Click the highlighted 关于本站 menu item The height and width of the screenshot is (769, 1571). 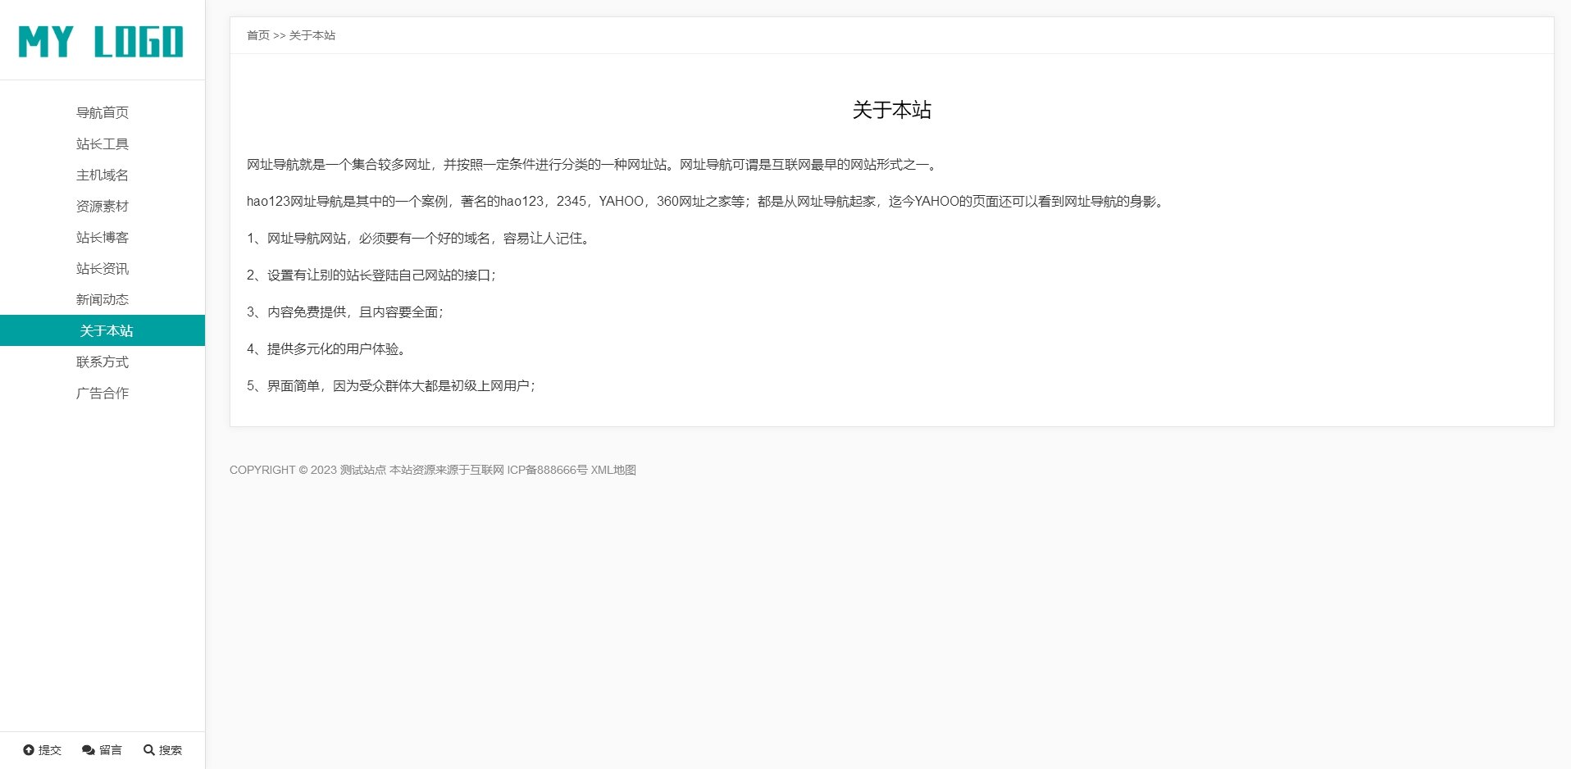coord(105,330)
